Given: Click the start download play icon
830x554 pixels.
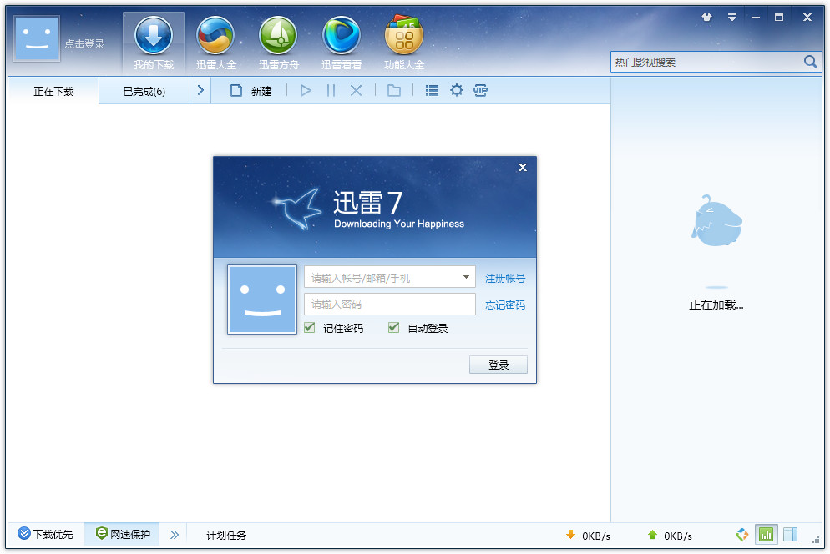Looking at the screenshot, I should click(x=306, y=90).
